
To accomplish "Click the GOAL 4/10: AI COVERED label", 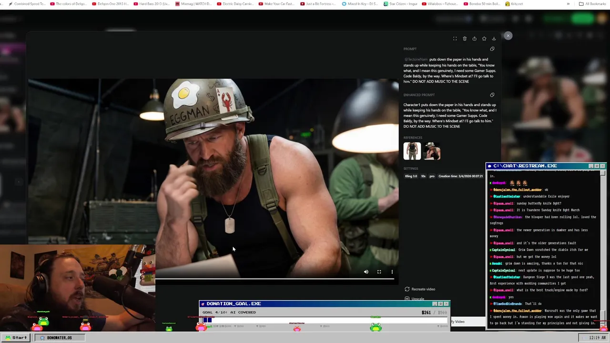I will [x=229, y=313].
